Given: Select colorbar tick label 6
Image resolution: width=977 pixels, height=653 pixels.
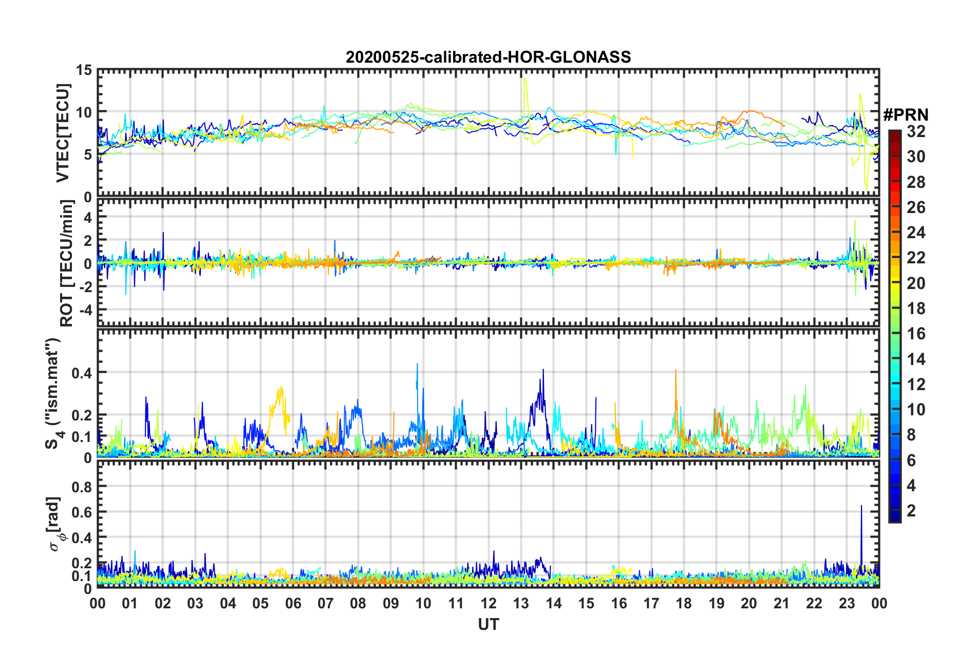Looking at the screenshot, I should coord(911,460).
